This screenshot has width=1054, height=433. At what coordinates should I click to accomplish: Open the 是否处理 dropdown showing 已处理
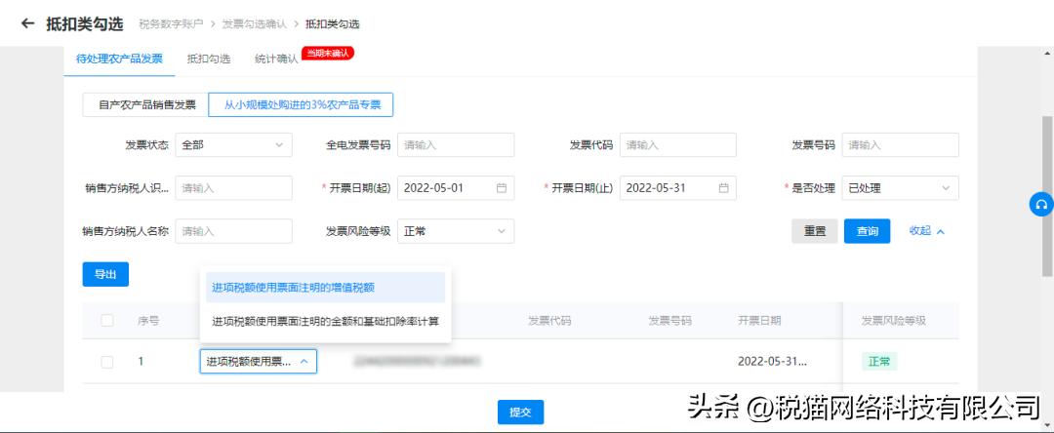(900, 188)
